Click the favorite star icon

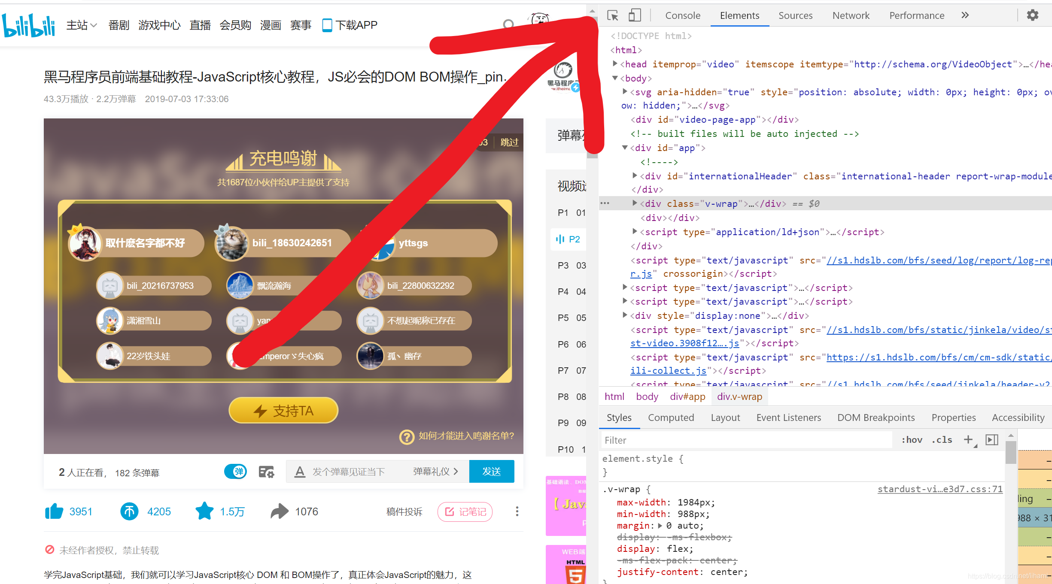204,511
